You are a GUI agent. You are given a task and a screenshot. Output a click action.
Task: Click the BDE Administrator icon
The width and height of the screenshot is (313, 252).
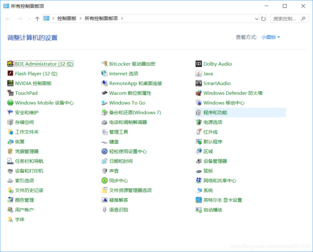pyautogui.click(x=10, y=64)
